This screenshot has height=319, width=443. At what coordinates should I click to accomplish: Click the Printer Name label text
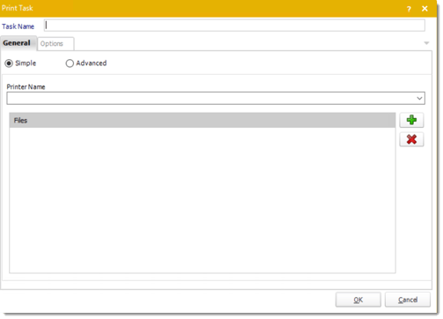[26, 87]
